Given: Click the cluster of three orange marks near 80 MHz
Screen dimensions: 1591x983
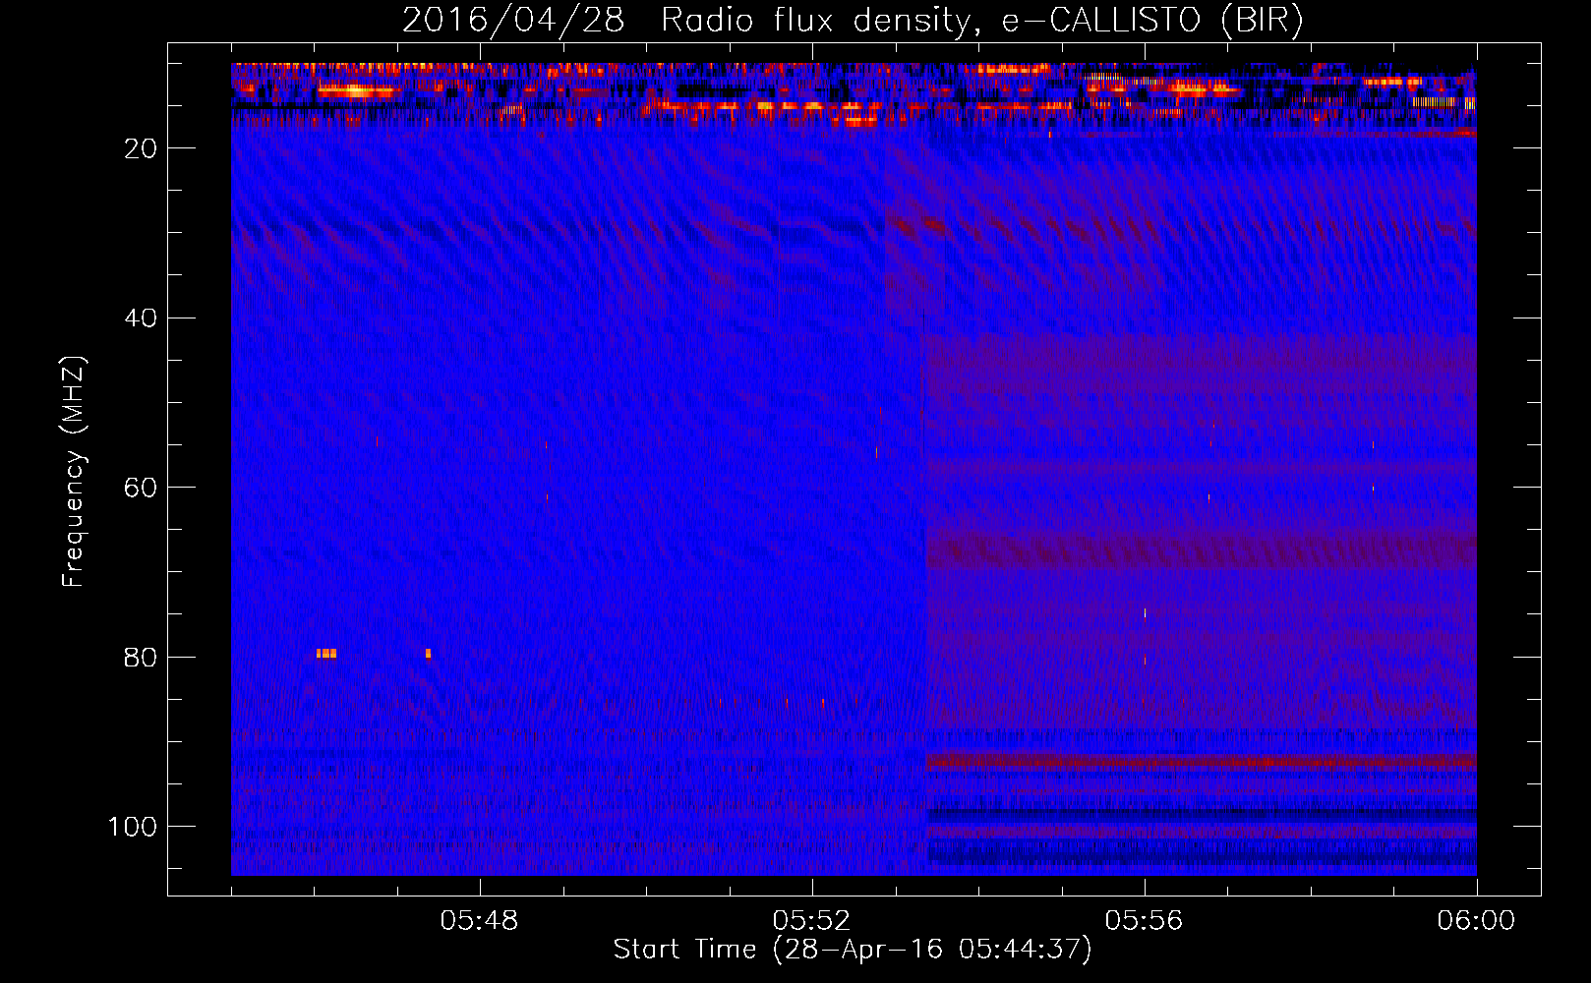Looking at the screenshot, I should coord(326,653).
